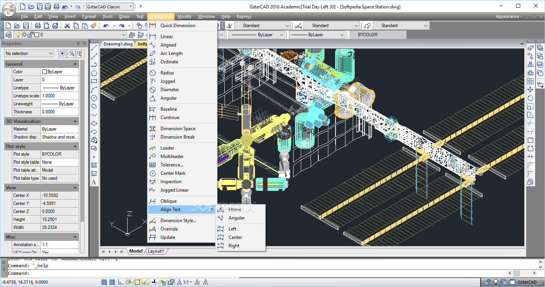
Task: Choose Arc Length from Dimension menu
Action: click(x=183, y=53)
